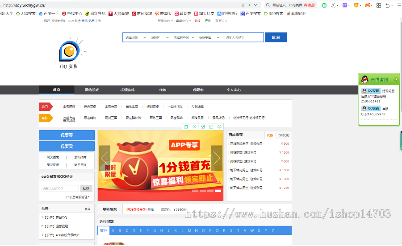
Task: Click the browser search magnifier icon
Action: click(268, 5)
